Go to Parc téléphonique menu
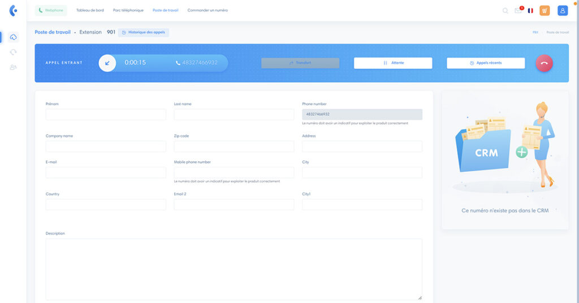The image size is (579, 303). click(128, 10)
